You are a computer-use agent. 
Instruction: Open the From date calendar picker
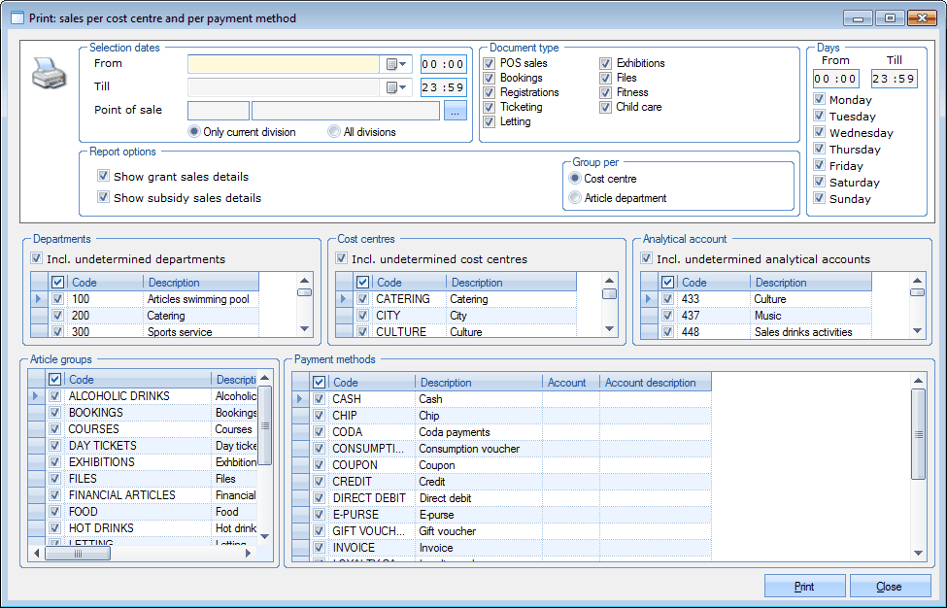[x=397, y=64]
